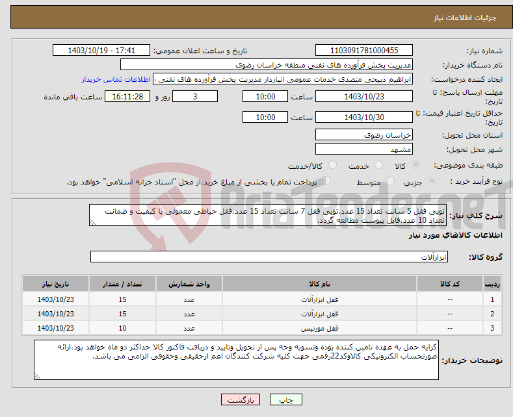Click the گروه کالا field ابزارآلات

point(269,257)
